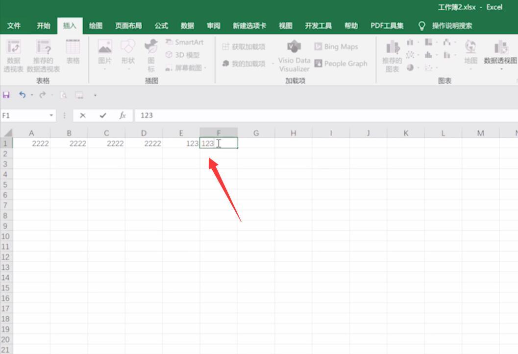Open the Bing Maps add-in

[x=336, y=46]
